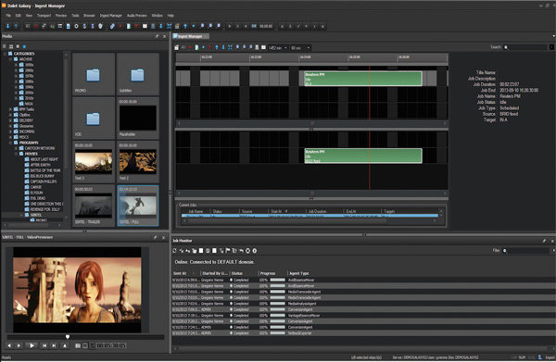Expand the INCOMING tree node
The width and height of the screenshot is (556, 362).
coord(10,131)
